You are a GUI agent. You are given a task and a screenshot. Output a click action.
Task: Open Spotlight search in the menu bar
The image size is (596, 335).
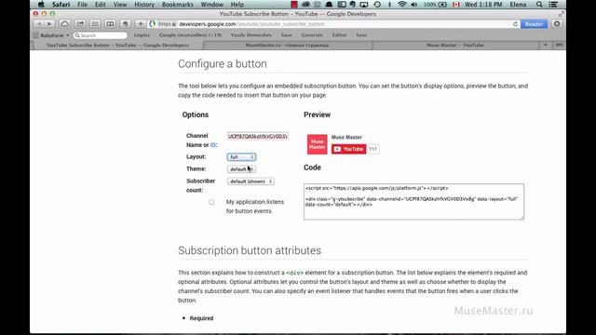539,5
